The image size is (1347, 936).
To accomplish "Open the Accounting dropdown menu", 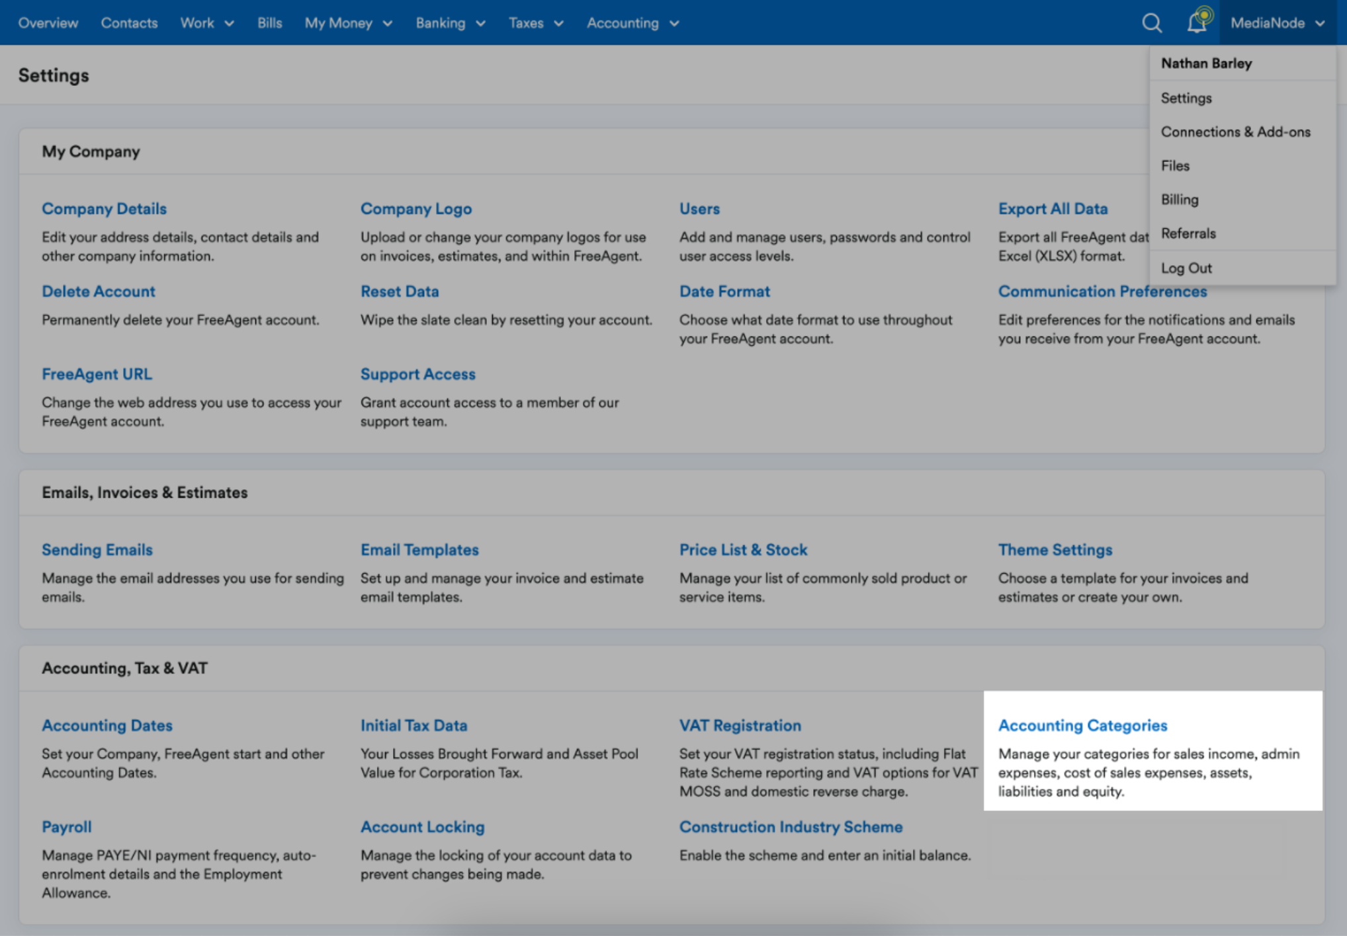I will tap(632, 22).
